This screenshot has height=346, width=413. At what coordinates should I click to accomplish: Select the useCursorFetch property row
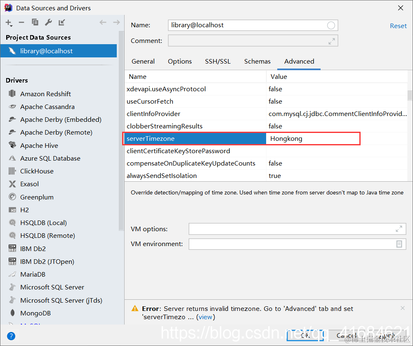[x=266, y=102]
